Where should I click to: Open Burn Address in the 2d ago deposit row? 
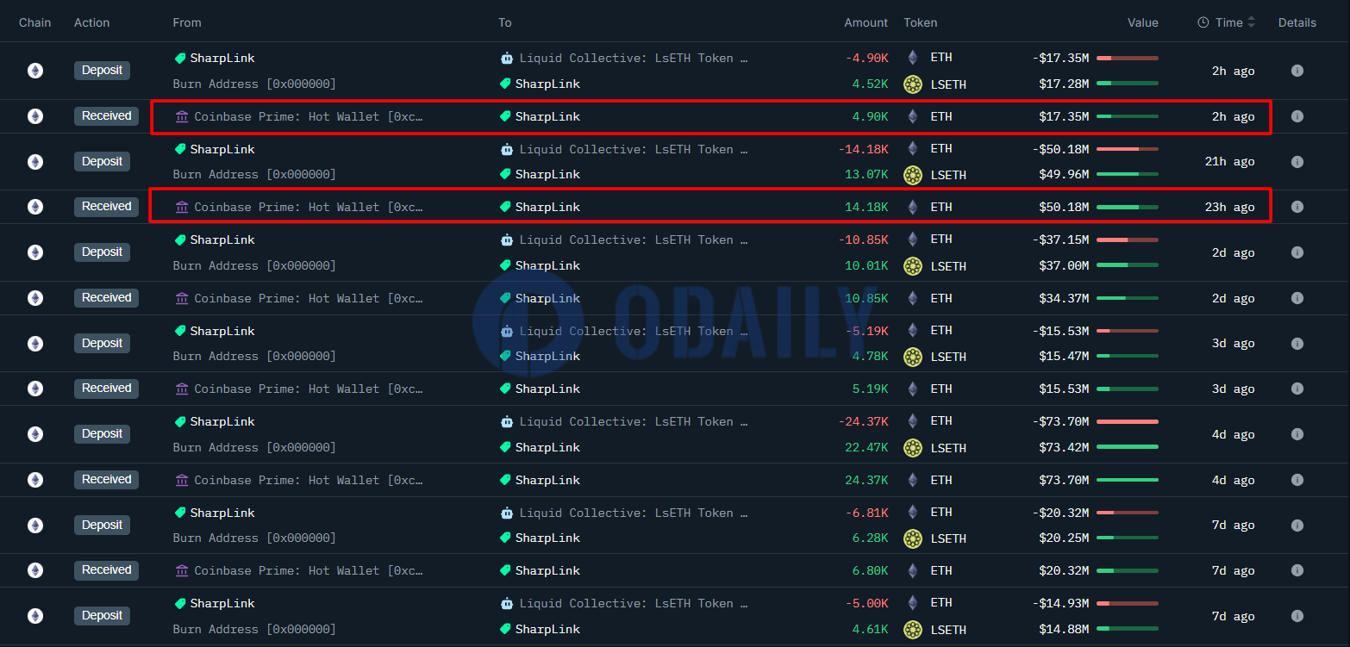pos(254,265)
